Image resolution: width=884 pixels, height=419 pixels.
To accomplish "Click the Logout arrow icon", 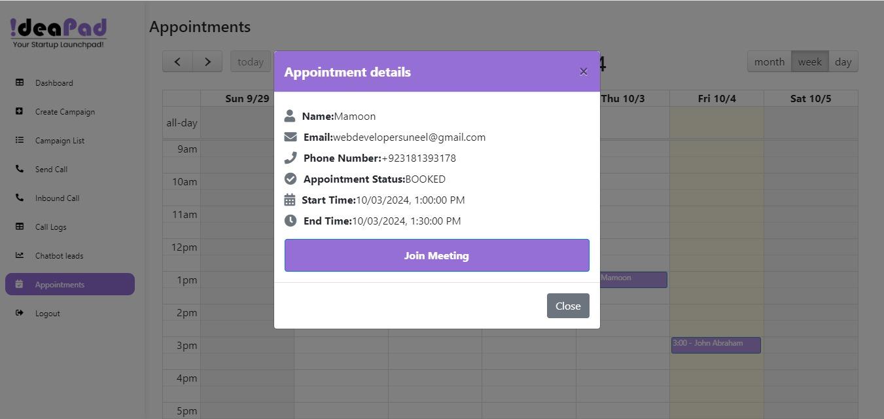I will (x=20, y=313).
